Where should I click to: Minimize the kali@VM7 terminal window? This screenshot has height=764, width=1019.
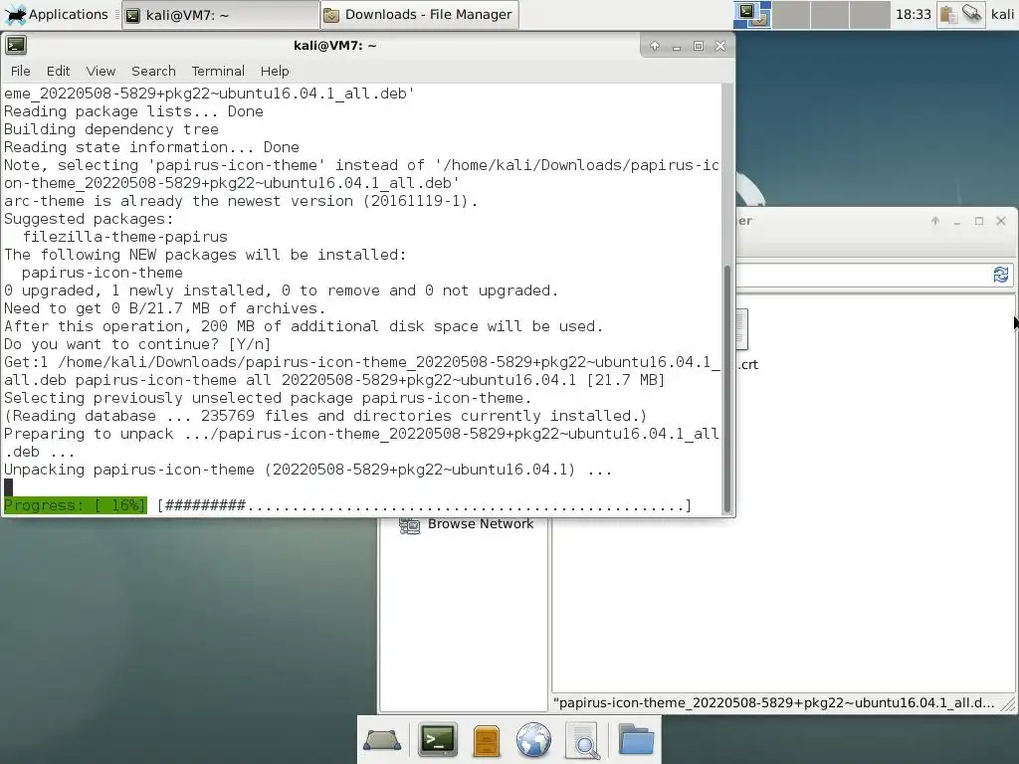click(677, 46)
